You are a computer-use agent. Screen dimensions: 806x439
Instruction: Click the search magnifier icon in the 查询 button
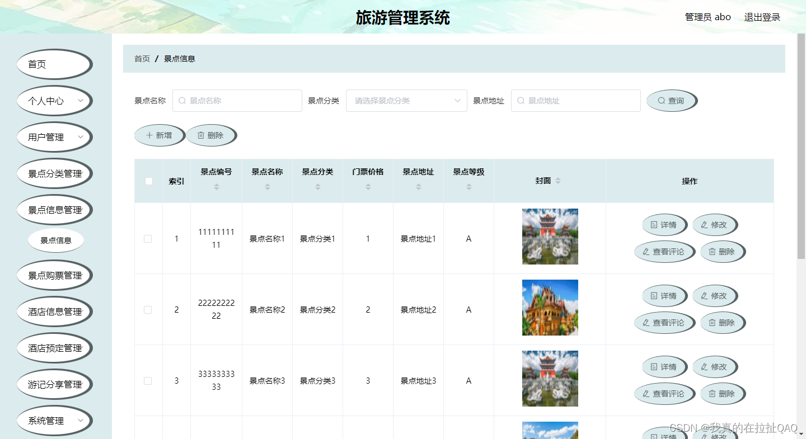[662, 101]
